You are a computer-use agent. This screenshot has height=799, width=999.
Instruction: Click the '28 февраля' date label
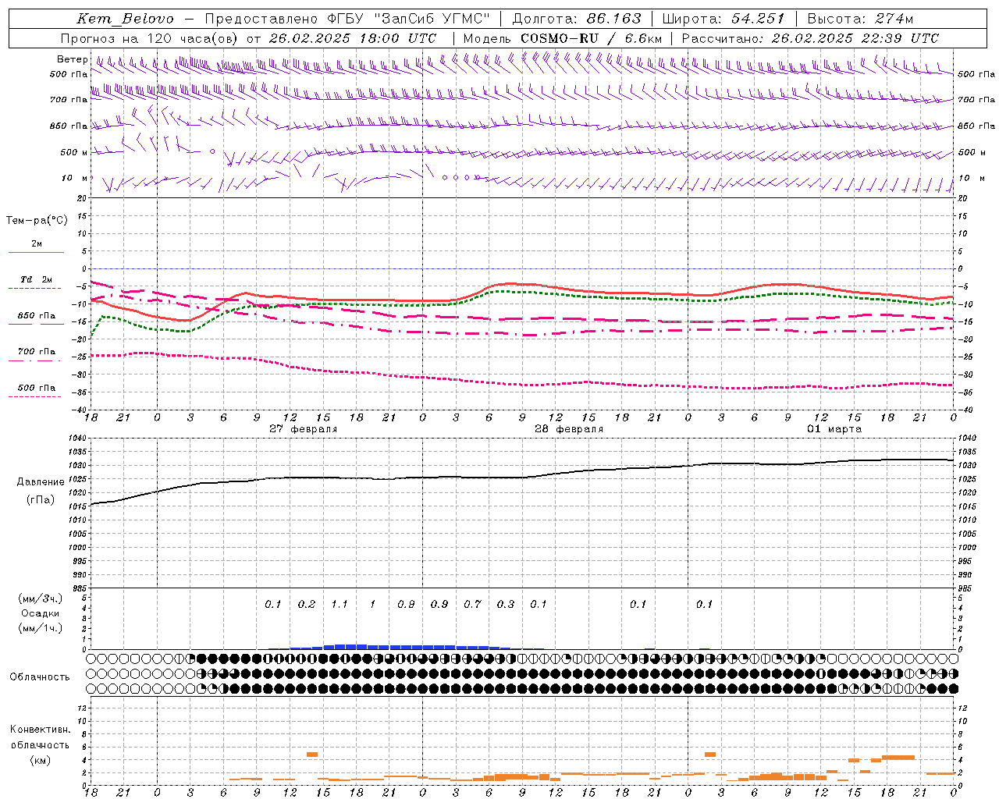click(569, 429)
